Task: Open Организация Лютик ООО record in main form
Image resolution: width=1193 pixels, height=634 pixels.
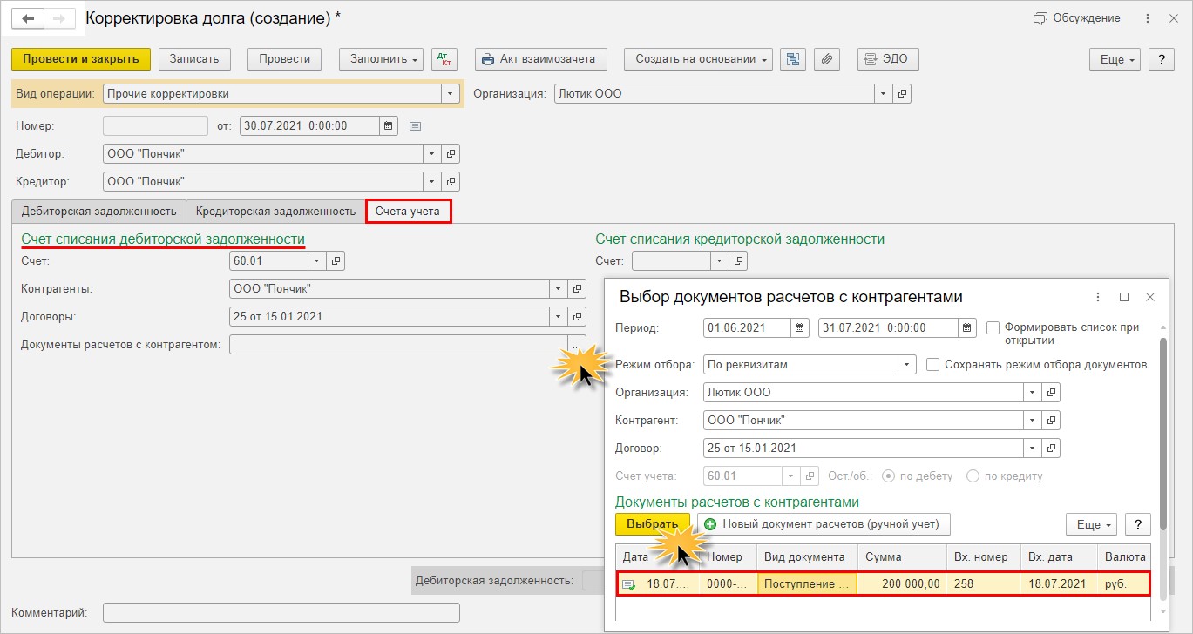Action: coord(903,93)
